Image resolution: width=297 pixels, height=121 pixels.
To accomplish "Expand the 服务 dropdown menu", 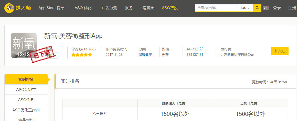I will [130, 8].
